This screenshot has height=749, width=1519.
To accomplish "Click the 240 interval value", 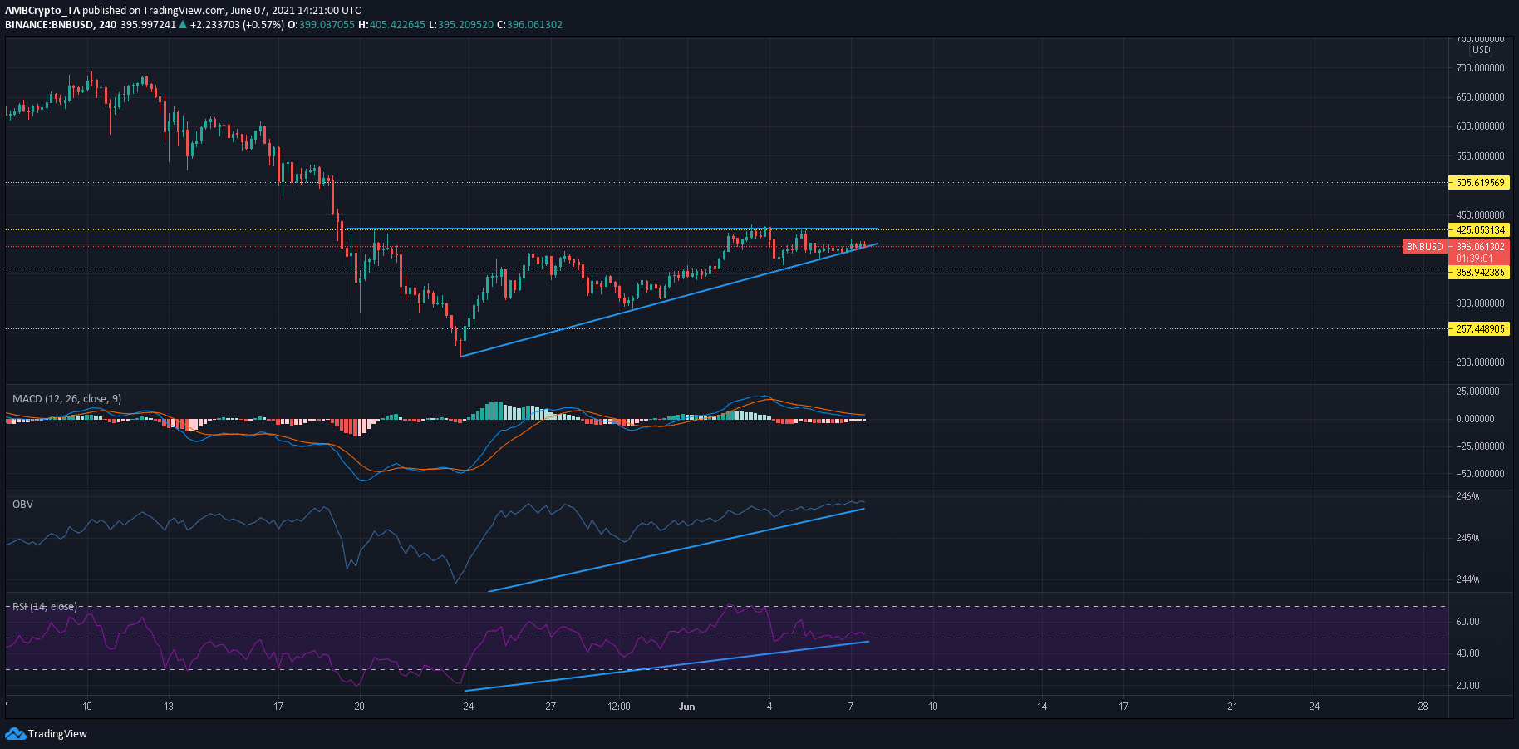I will coord(107,25).
